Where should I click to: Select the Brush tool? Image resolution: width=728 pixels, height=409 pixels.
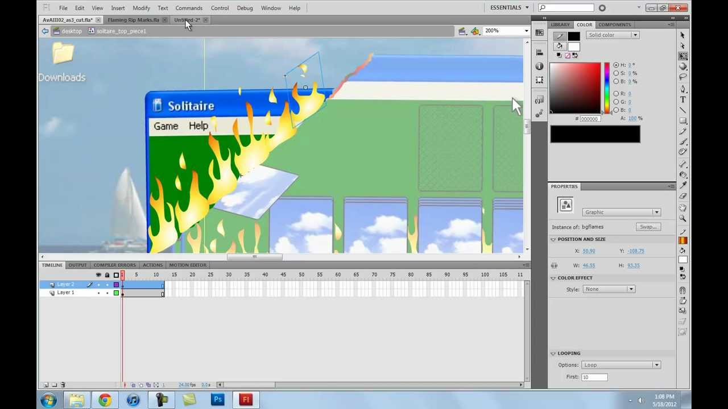(682, 141)
